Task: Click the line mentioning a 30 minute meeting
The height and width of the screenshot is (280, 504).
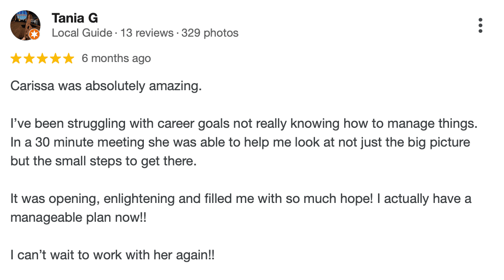Action: pyautogui.click(x=240, y=142)
